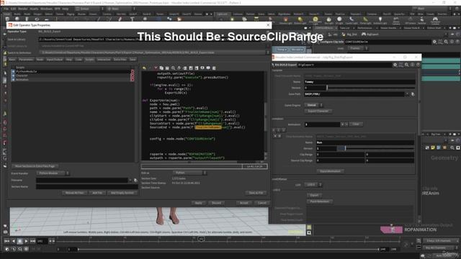Click the search icon in the RigExport parameter window
The image size is (461, 259).
tap(406, 65)
